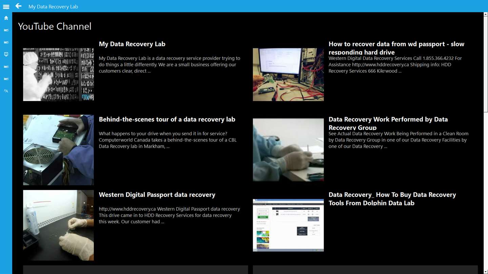Image resolution: width=488 pixels, height=274 pixels.
Task: Open 'Western Digital Passport data recovery' title
Action: click(x=157, y=195)
